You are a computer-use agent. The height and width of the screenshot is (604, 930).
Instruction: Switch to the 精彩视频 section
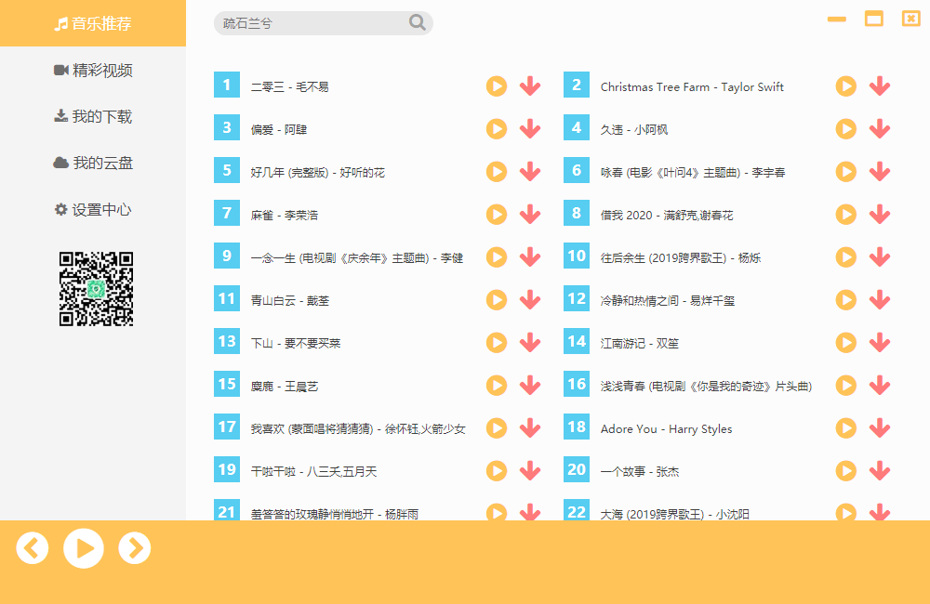coord(102,70)
